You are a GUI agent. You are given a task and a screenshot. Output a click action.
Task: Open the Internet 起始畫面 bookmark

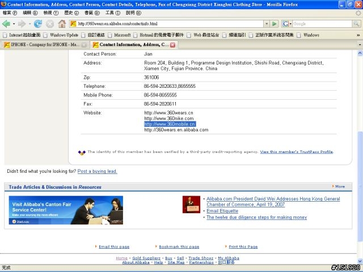coord(22,35)
